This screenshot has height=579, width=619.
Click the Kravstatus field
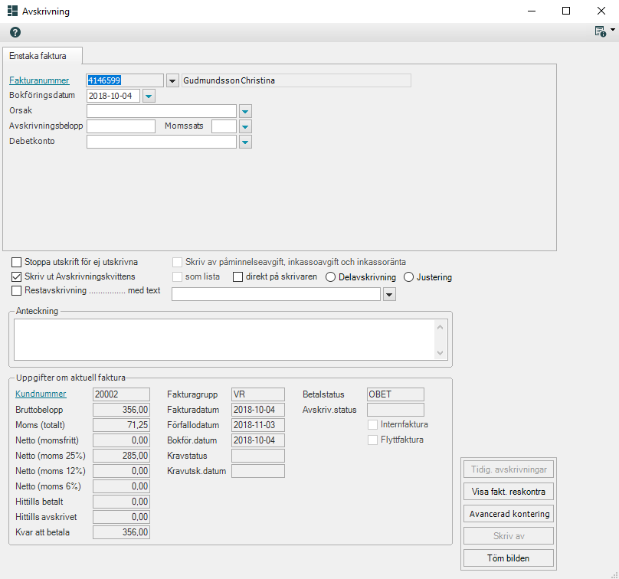pyautogui.click(x=257, y=456)
